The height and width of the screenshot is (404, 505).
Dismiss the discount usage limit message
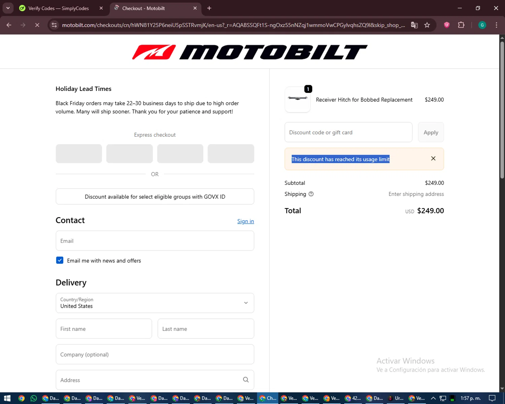point(433,159)
